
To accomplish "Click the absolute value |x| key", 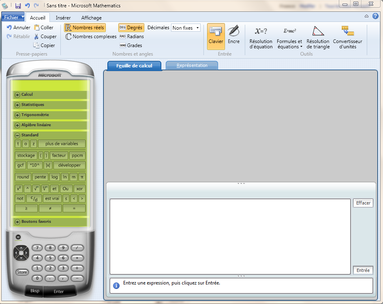I will (48, 165).
